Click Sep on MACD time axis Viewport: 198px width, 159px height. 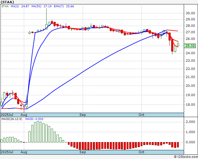click(x=83, y=152)
